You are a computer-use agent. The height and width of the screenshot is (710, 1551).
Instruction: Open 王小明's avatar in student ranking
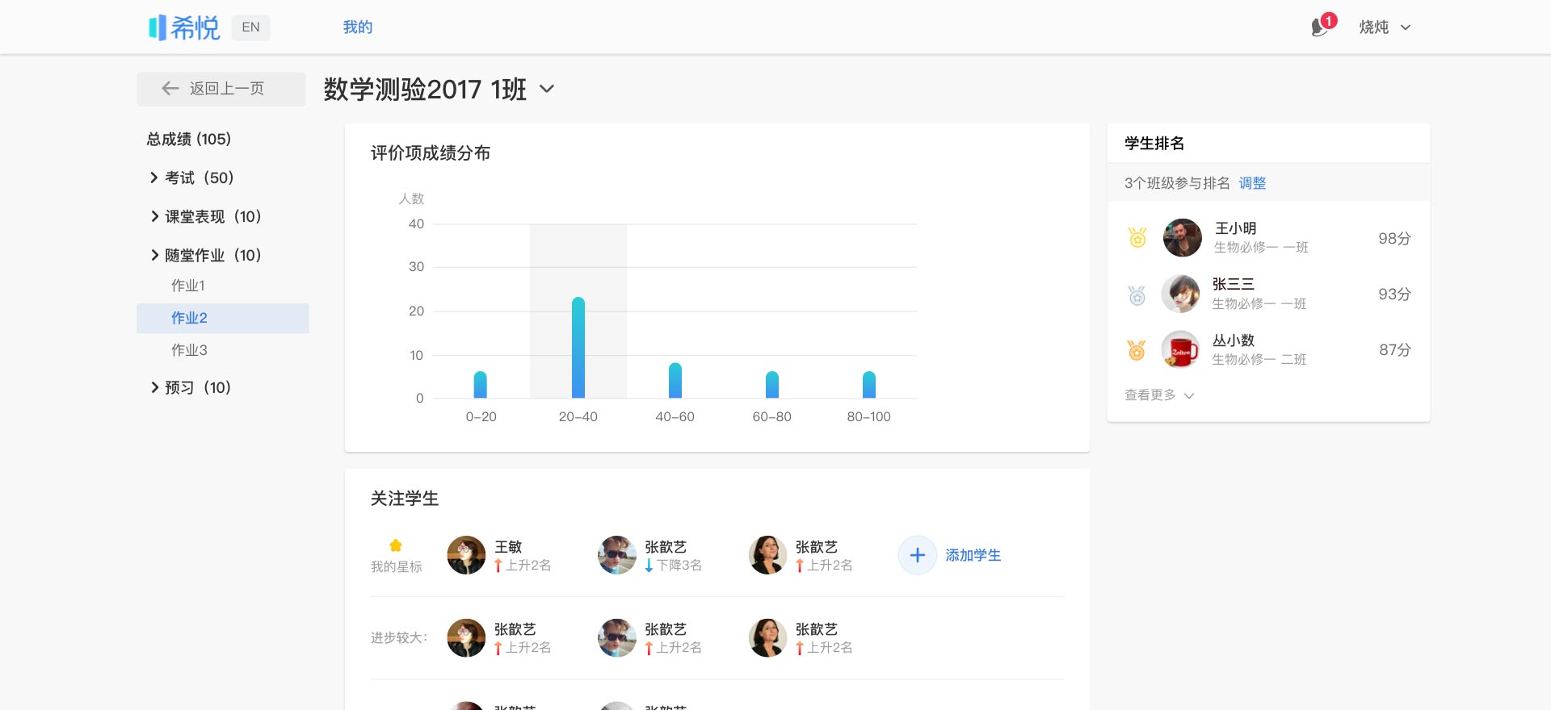(x=1182, y=238)
